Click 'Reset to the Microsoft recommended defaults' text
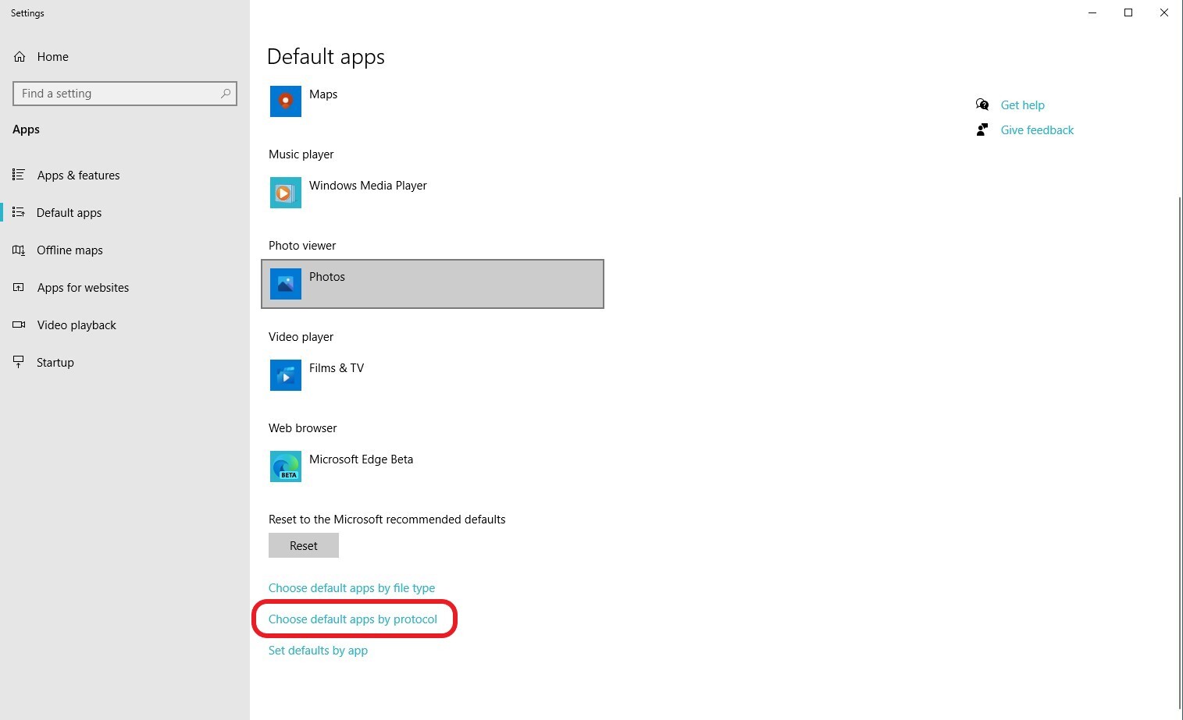Screen dimensions: 1183x720 tap(387, 520)
